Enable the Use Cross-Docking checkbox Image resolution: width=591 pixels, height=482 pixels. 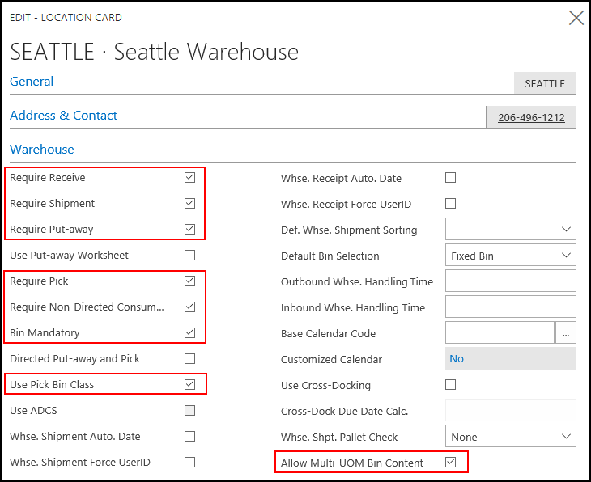[x=451, y=384]
